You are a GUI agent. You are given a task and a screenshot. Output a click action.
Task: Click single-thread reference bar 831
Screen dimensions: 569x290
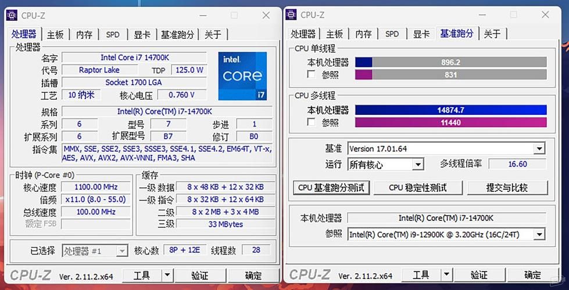point(450,75)
